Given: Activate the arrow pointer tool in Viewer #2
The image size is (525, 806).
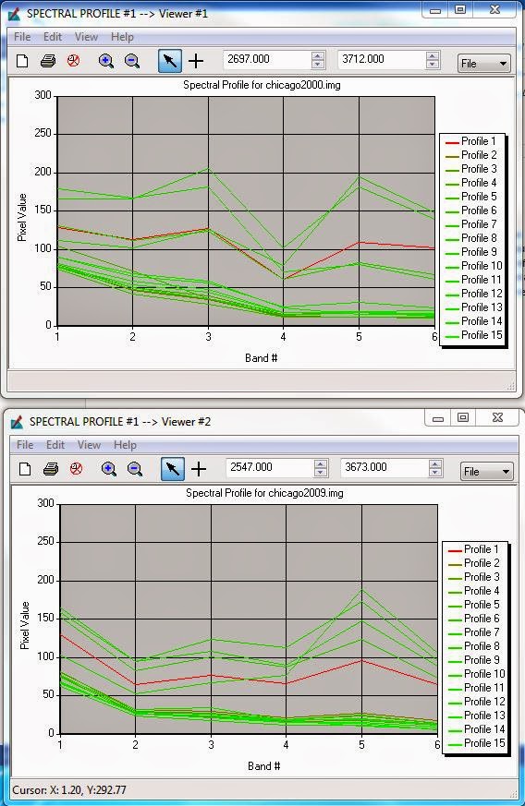Looking at the screenshot, I should tap(173, 469).
